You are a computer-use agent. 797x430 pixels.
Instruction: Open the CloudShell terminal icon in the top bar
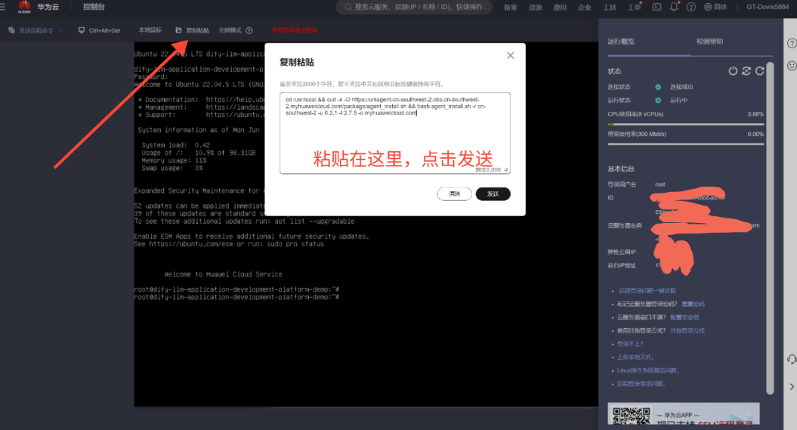coord(656,8)
